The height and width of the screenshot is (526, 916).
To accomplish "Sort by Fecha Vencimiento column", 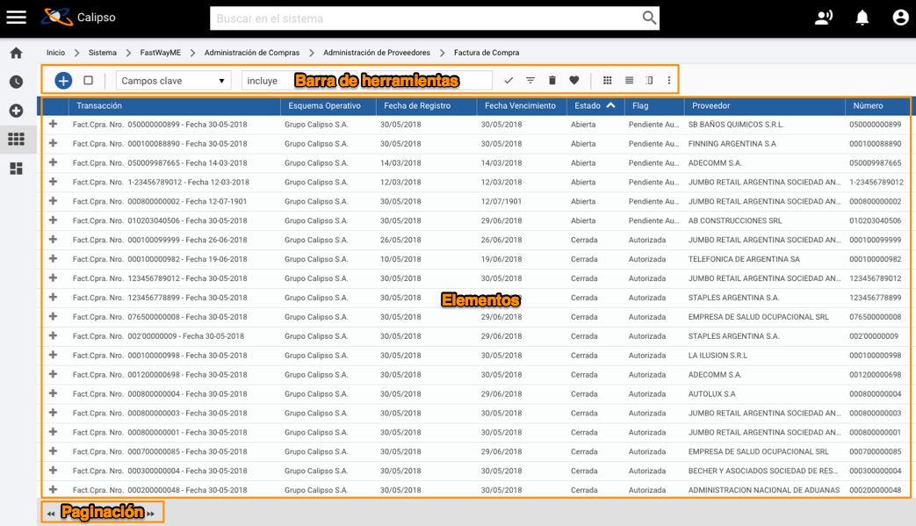I will tap(520, 105).
